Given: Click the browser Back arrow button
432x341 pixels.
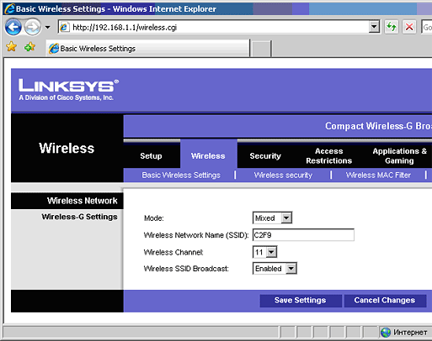Looking at the screenshot, I should click(x=13, y=27).
